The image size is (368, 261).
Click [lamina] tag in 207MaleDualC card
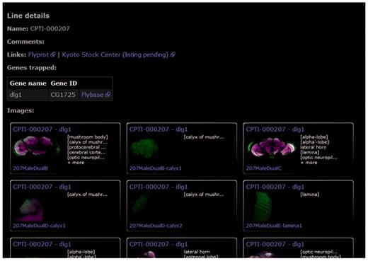pyautogui.click(x=310, y=152)
